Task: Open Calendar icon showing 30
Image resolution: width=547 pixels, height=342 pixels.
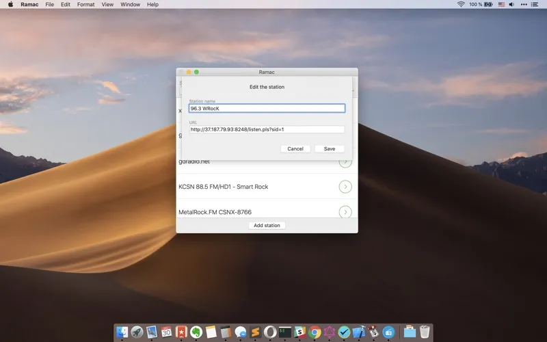Action: pyautogui.click(x=166, y=332)
